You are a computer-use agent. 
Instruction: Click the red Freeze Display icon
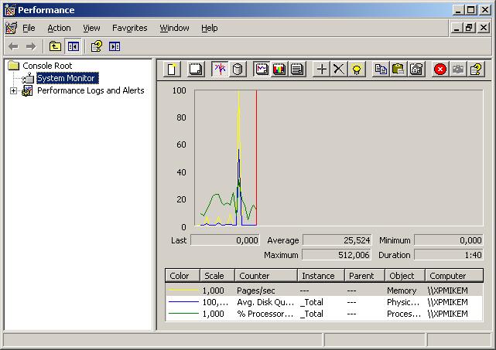pos(440,70)
